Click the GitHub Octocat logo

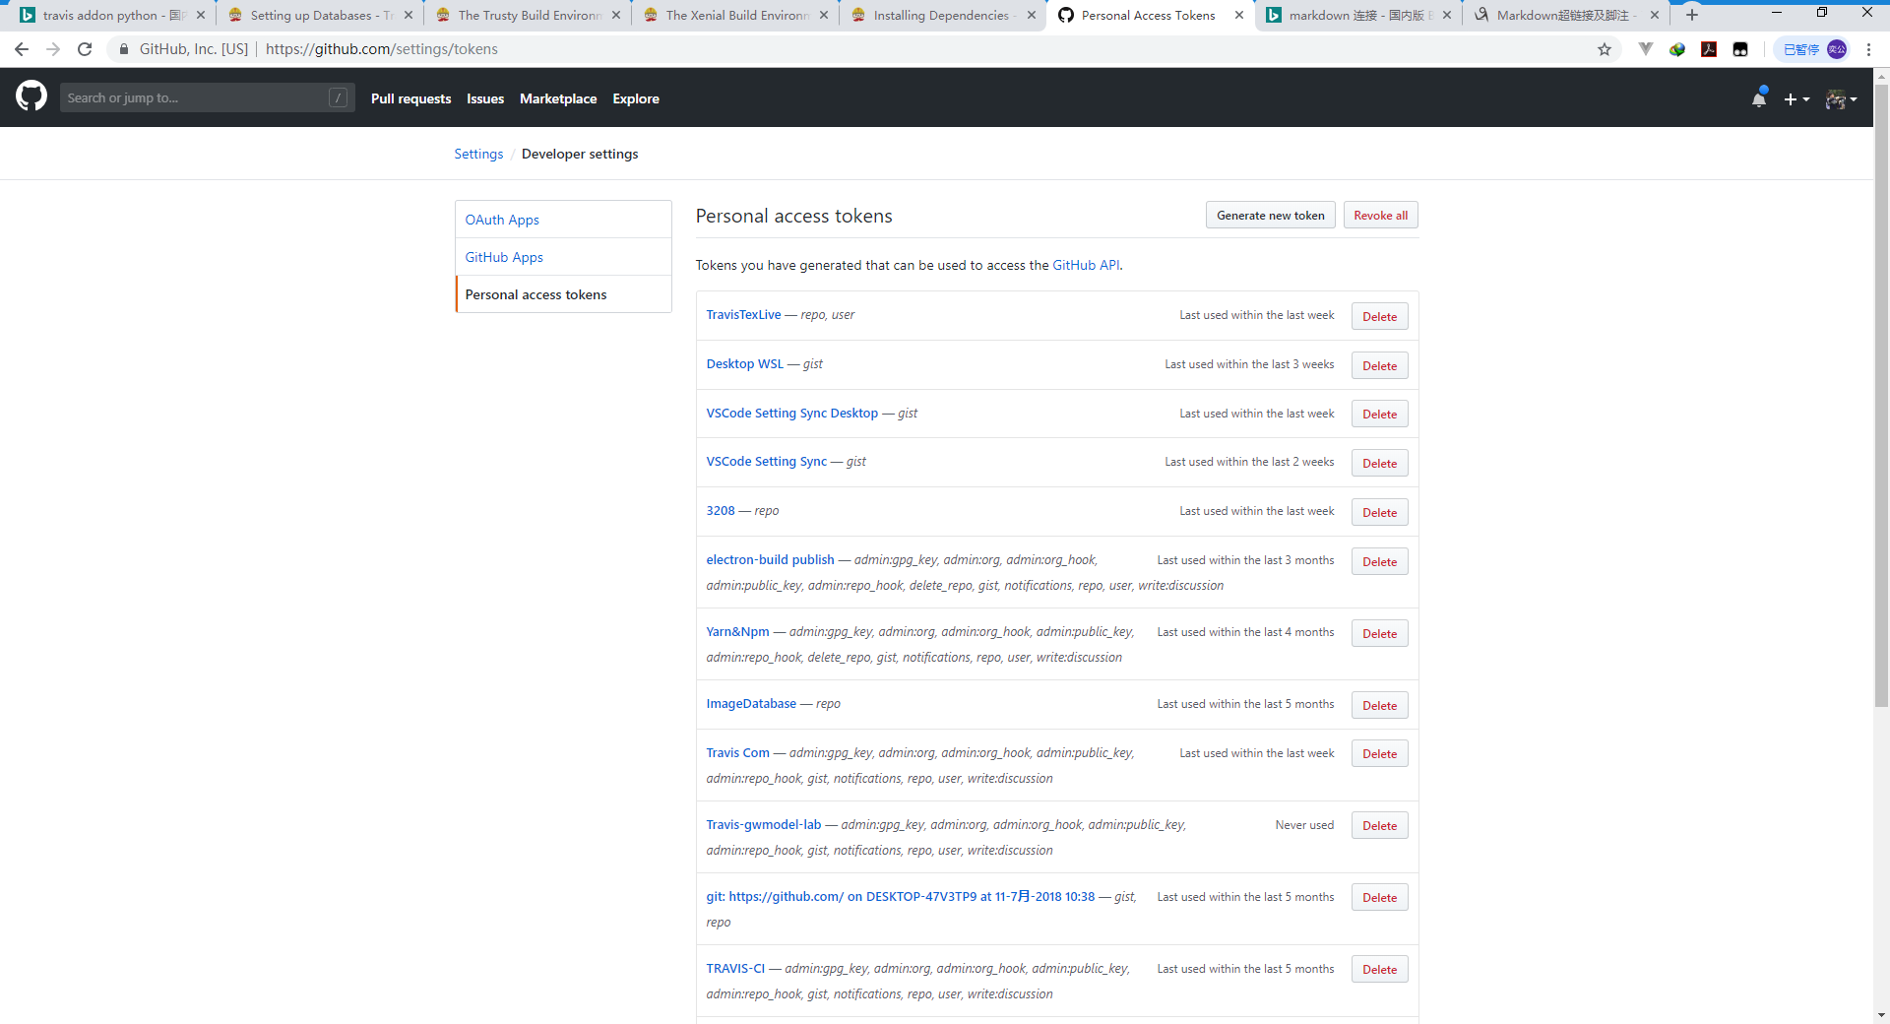click(31, 96)
